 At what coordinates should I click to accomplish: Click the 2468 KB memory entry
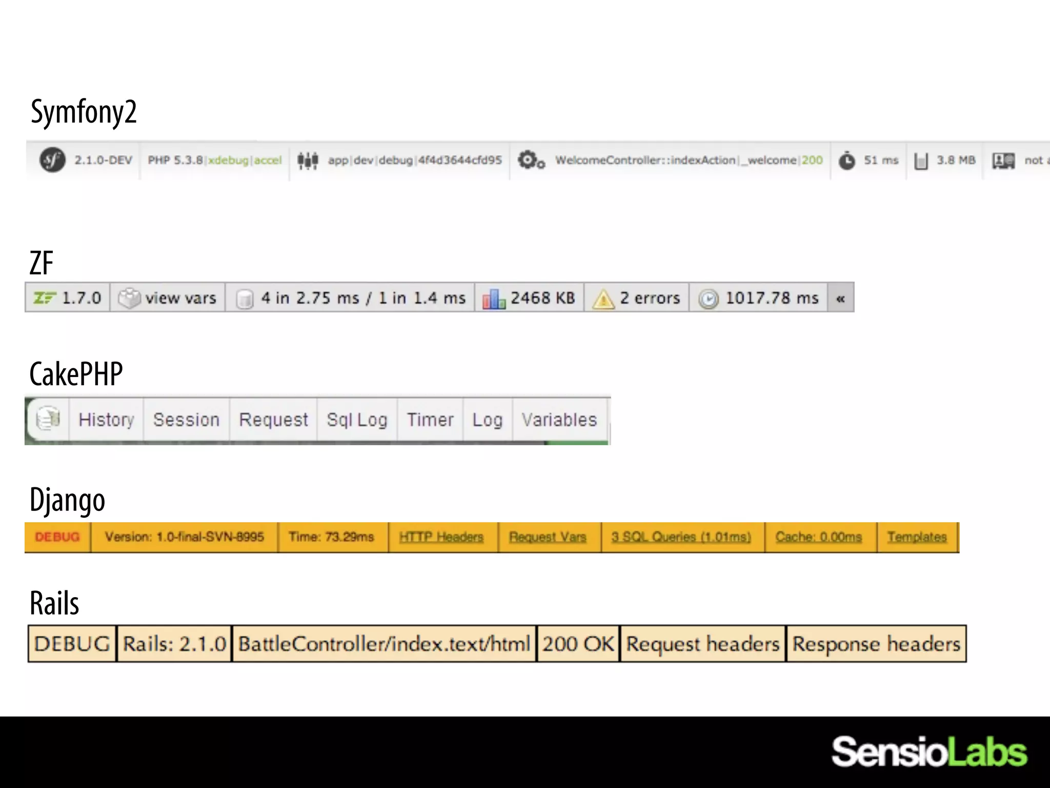[x=542, y=298]
